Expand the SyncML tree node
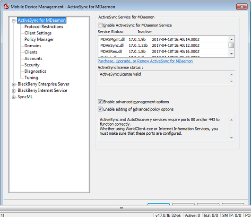The width and height of the screenshot is (251, 217). tap(14, 97)
